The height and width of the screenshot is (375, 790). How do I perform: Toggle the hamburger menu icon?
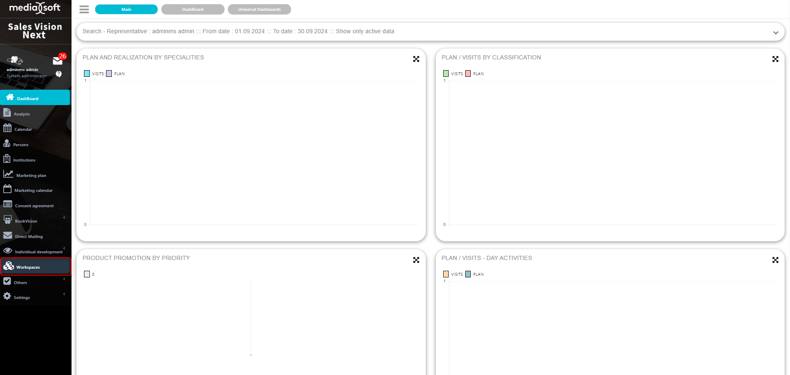click(84, 10)
